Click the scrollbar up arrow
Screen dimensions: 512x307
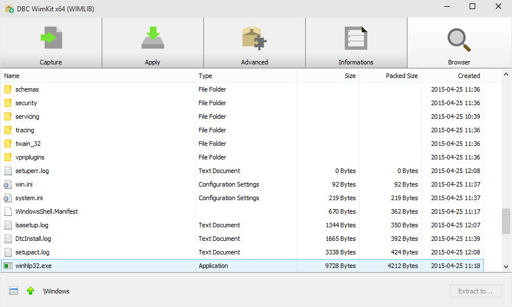[x=506, y=75]
